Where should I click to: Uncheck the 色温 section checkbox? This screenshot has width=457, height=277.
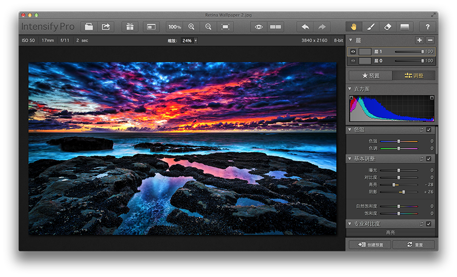(428, 130)
